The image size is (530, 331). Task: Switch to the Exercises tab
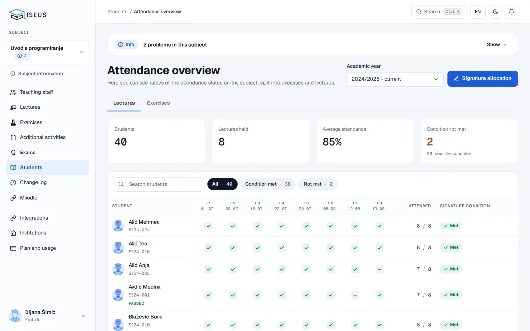coord(158,103)
